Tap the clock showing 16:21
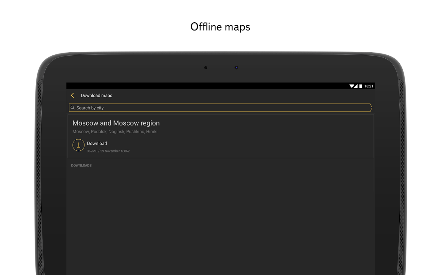Screen dimensions: 441x275 (368, 86)
